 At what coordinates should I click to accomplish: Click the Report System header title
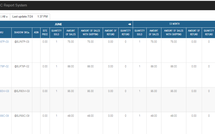click(13, 5)
